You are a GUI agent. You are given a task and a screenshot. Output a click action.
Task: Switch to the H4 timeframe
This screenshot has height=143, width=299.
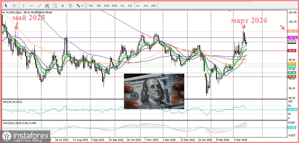[x=130, y=6]
